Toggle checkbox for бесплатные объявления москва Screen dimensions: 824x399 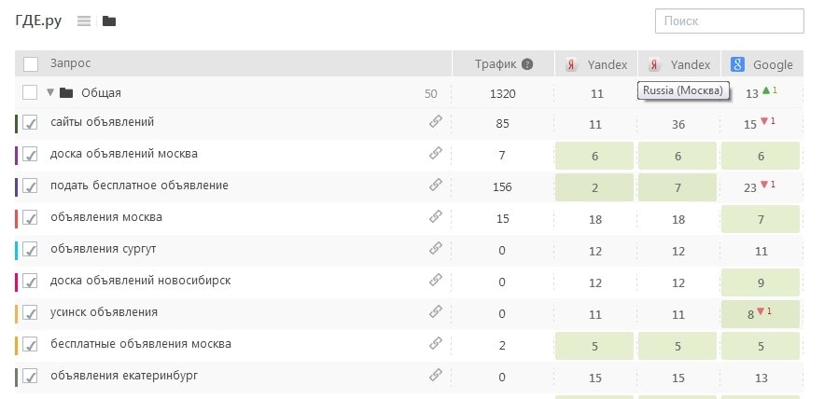point(31,345)
